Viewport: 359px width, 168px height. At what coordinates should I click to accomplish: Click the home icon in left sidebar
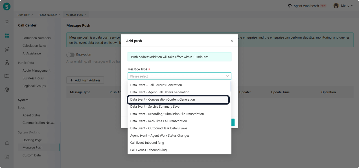7,22
